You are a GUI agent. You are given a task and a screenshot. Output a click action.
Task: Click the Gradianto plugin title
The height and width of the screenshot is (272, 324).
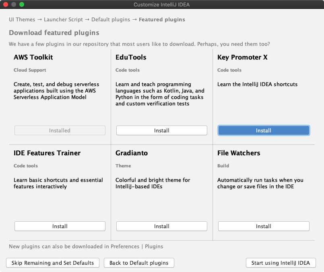tap(132, 153)
